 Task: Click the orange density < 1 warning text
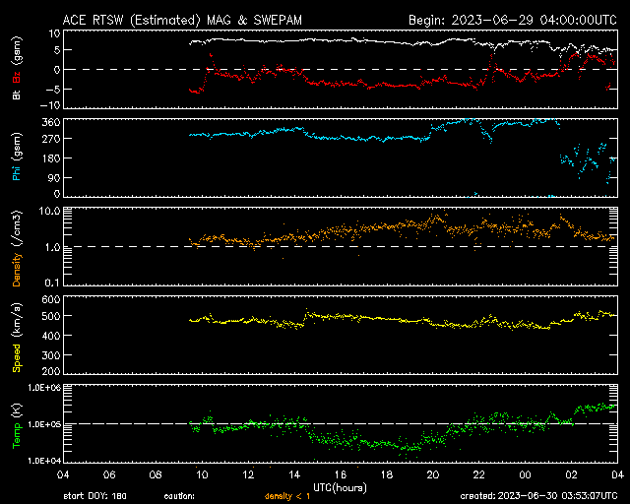[287, 496]
